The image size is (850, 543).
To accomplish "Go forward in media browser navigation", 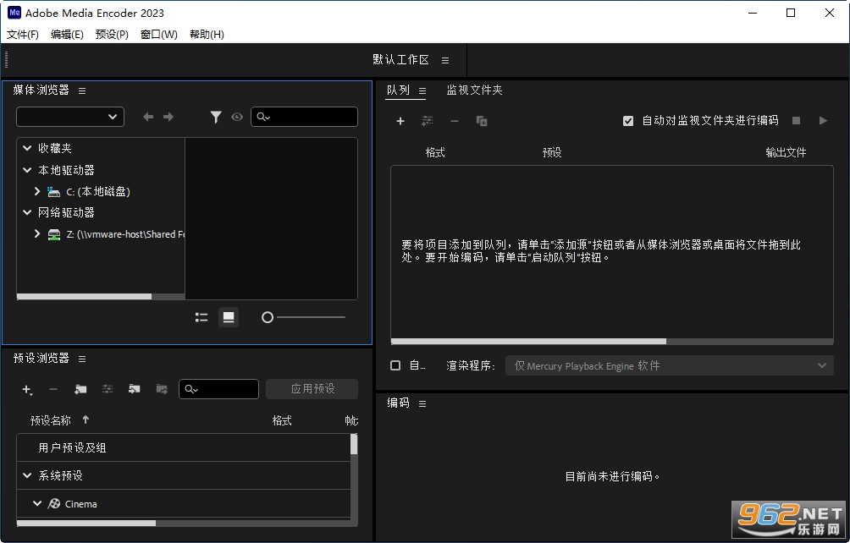I will pyautogui.click(x=168, y=117).
